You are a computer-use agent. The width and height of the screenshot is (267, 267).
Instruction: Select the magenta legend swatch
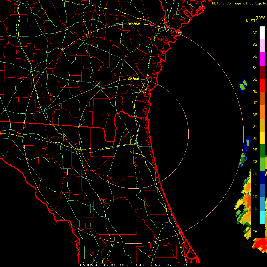[262, 59]
